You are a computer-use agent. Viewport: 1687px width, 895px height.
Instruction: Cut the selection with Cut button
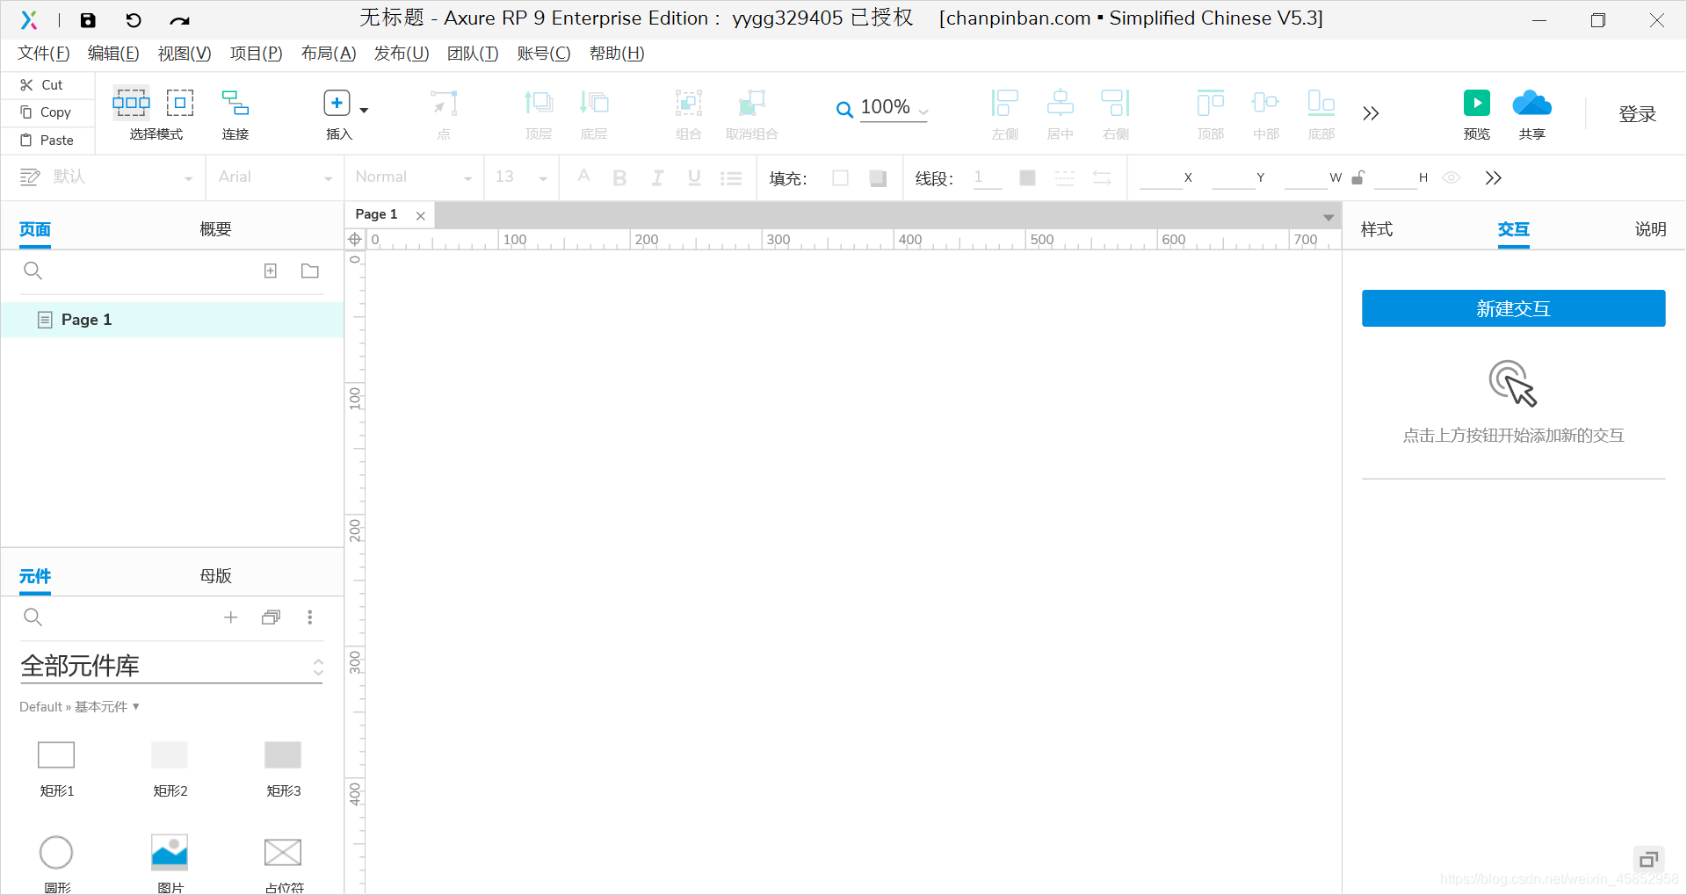tap(42, 85)
